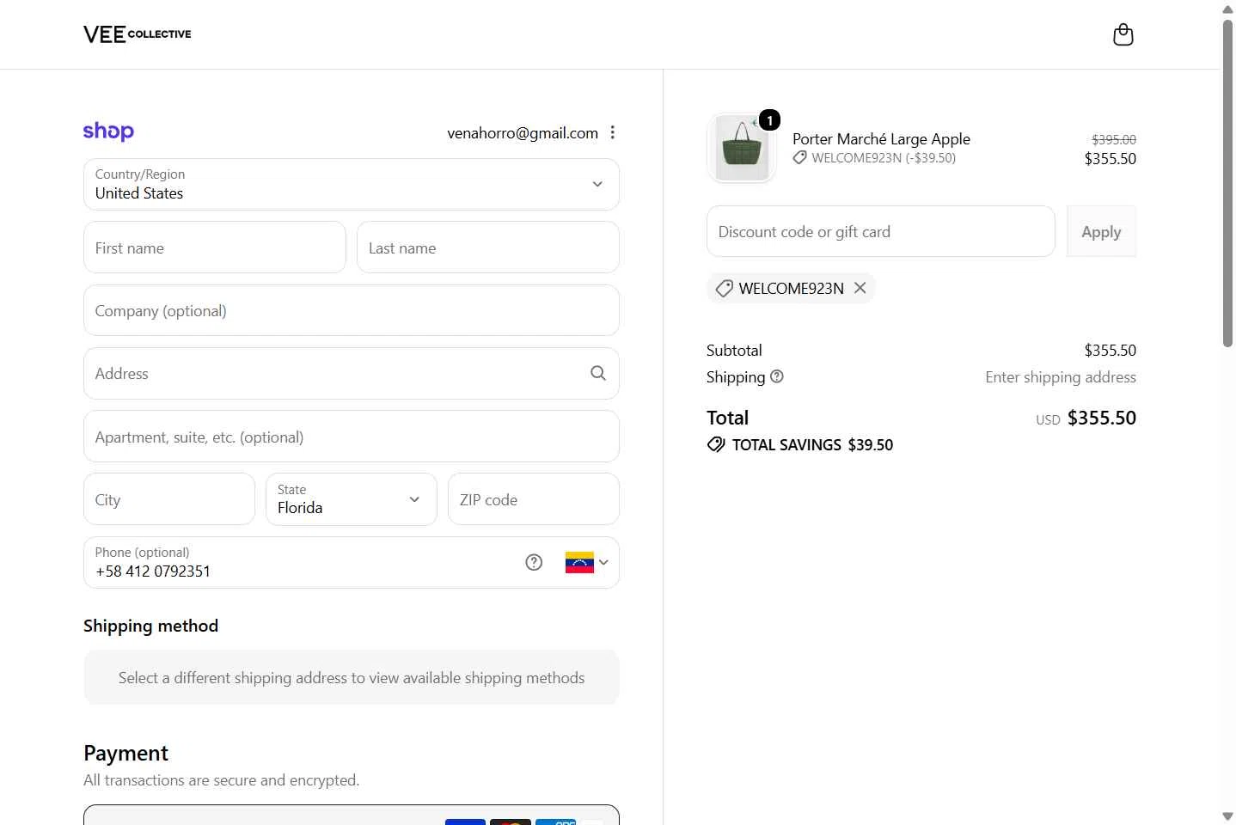
Task: Show shipping info help icon
Action: coord(777,376)
